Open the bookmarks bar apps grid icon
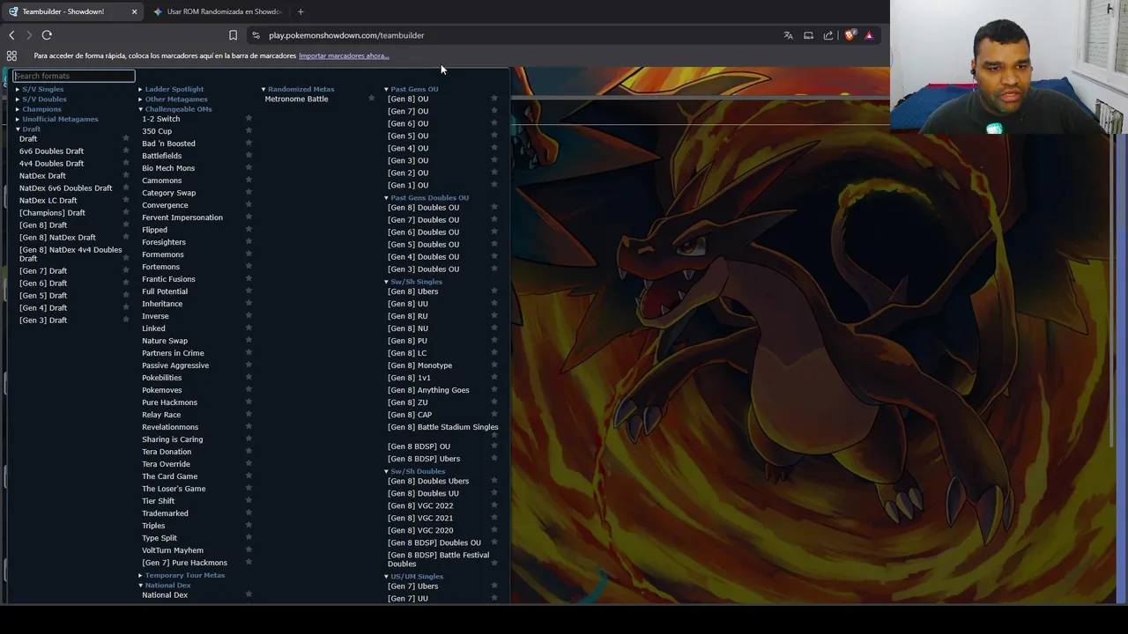The image size is (1128, 634). pos(11,55)
